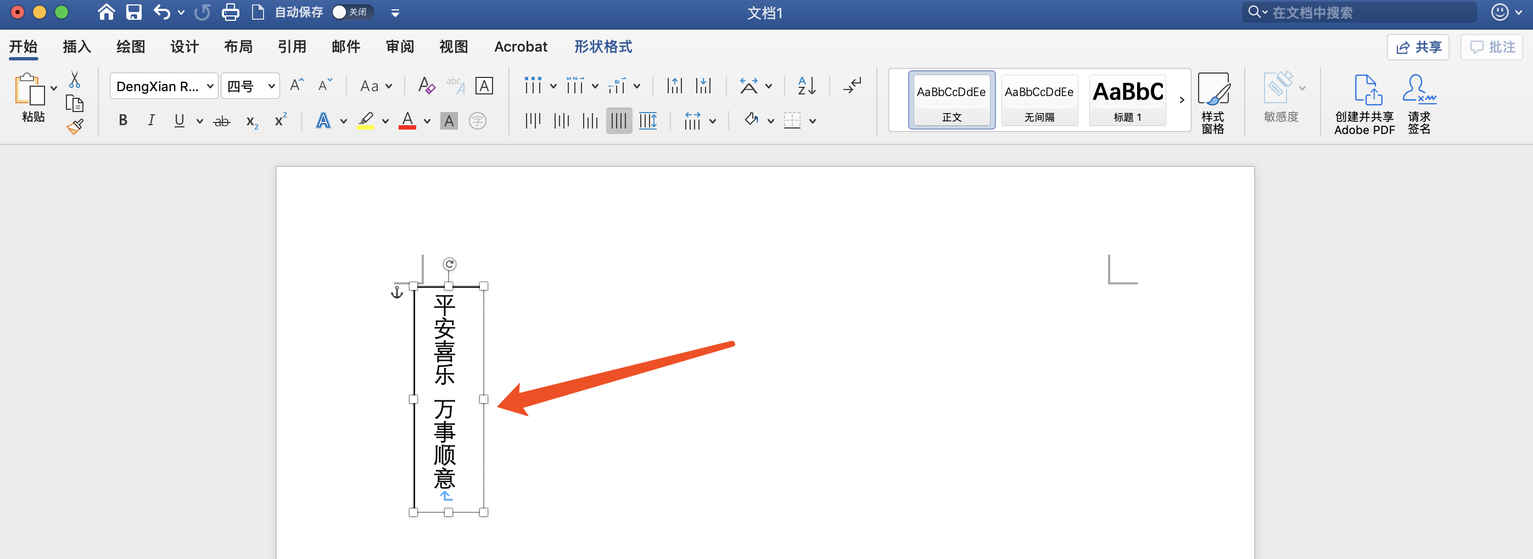
Task: Center-align the vertical text
Action: (561, 121)
